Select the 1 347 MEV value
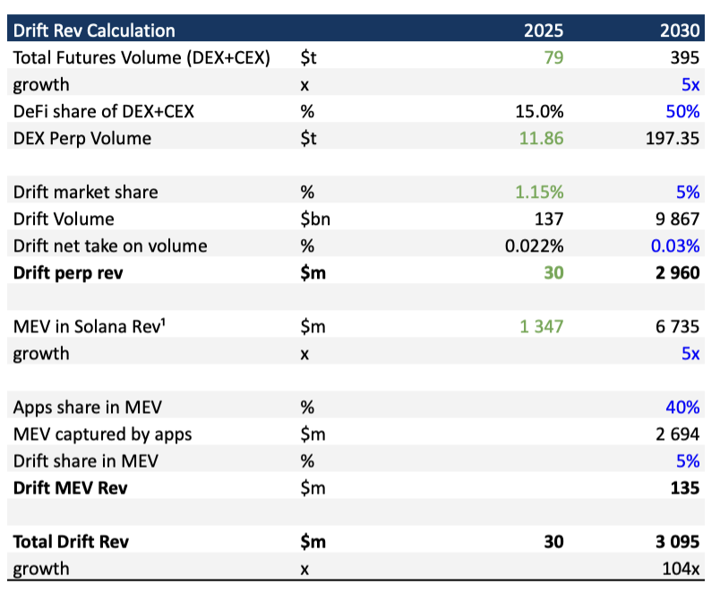Image resolution: width=720 pixels, height=593 pixels. (x=541, y=327)
